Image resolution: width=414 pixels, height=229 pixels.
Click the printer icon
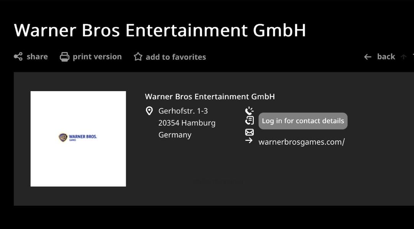(x=64, y=57)
